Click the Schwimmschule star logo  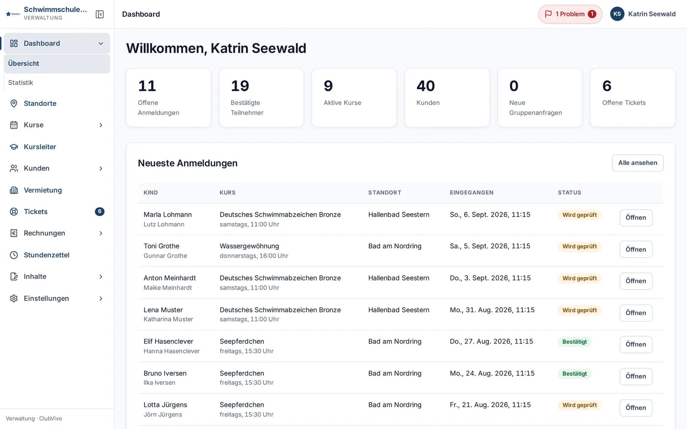pos(13,14)
